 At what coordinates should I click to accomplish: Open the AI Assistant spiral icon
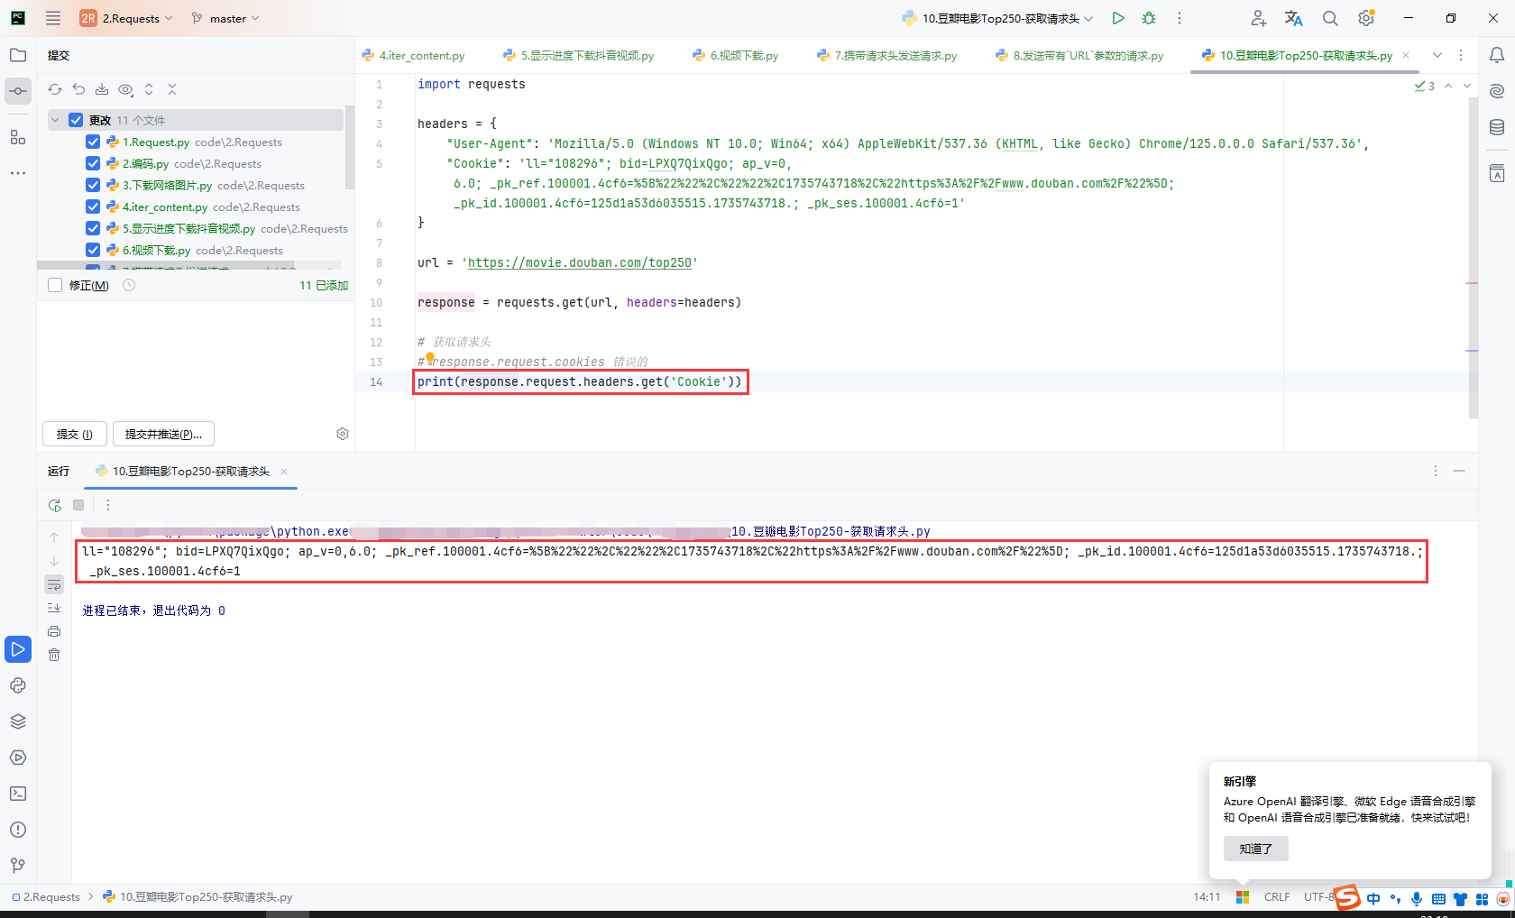point(1497,91)
